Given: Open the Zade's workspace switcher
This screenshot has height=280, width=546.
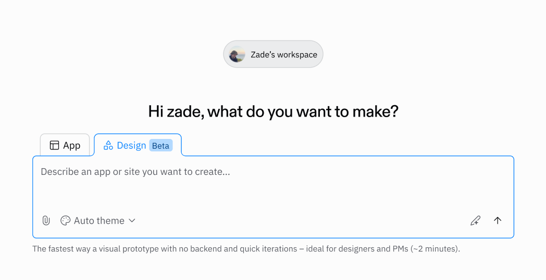Looking at the screenshot, I should [274, 55].
